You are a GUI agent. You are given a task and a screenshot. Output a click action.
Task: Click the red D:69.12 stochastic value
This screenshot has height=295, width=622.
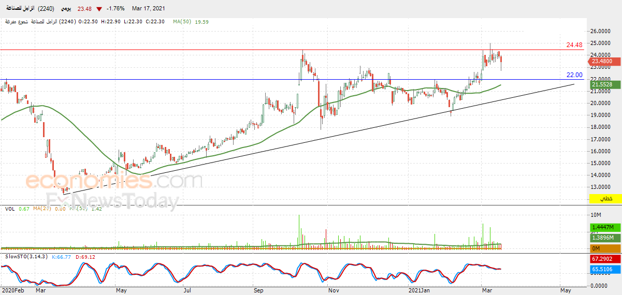point(85,256)
